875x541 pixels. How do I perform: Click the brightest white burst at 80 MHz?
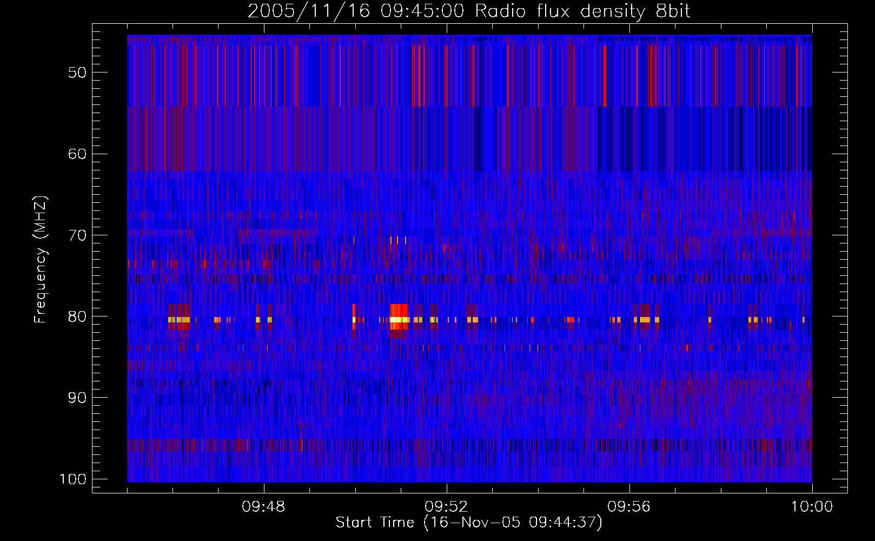[399, 320]
